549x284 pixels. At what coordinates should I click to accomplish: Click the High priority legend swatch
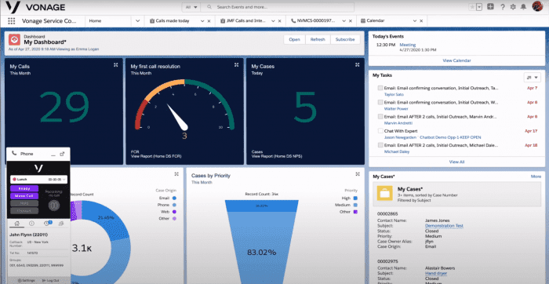(x=355, y=198)
